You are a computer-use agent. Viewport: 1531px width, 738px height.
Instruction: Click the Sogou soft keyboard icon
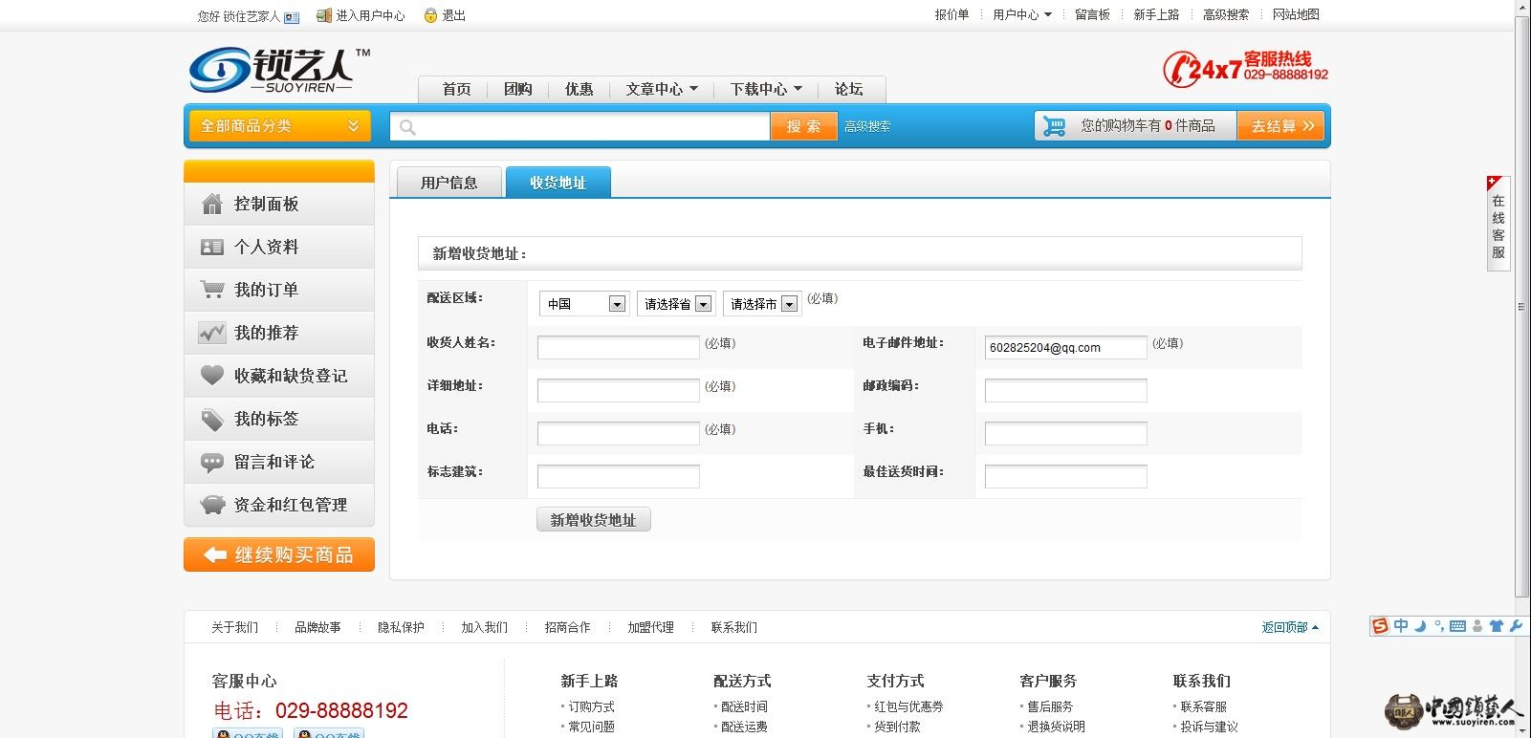pyautogui.click(x=1457, y=626)
